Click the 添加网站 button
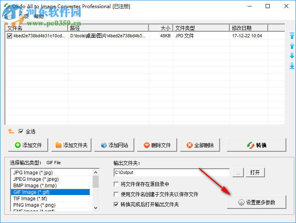The width and height of the screenshot is (296, 223). pos(114,145)
